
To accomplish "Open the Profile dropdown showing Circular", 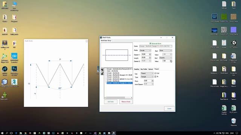I will coord(145,51).
